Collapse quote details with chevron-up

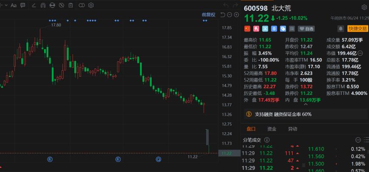(x=305, y=104)
